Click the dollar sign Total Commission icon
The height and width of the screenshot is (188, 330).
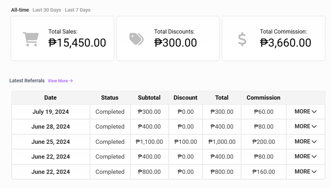click(242, 39)
